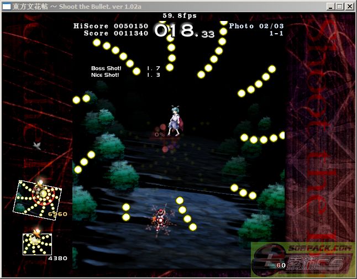Click the grey bird icon on left panel

tap(37, 146)
